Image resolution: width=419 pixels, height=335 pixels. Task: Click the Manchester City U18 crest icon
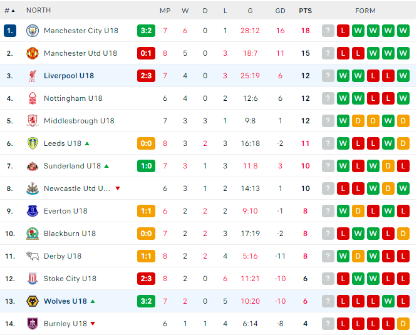point(33,31)
